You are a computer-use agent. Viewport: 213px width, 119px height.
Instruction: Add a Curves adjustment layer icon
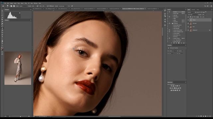coord(175,86)
